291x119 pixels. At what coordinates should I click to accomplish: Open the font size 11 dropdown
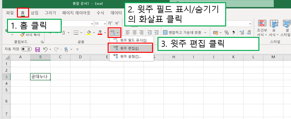pyautogui.click(x=104, y=24)
